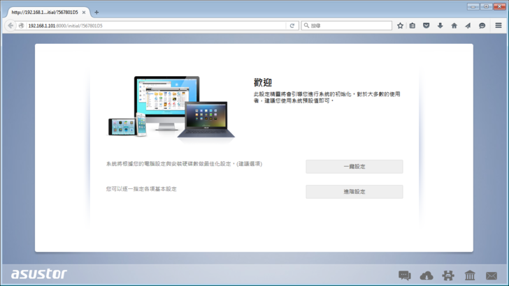Open a new tab with the plus button
The height and width of the screenshot is (286, 509).
tap(96, 13)
